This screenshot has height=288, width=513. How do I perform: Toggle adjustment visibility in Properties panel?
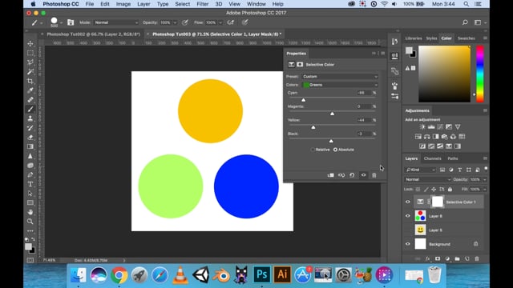[x=363, y=175]
